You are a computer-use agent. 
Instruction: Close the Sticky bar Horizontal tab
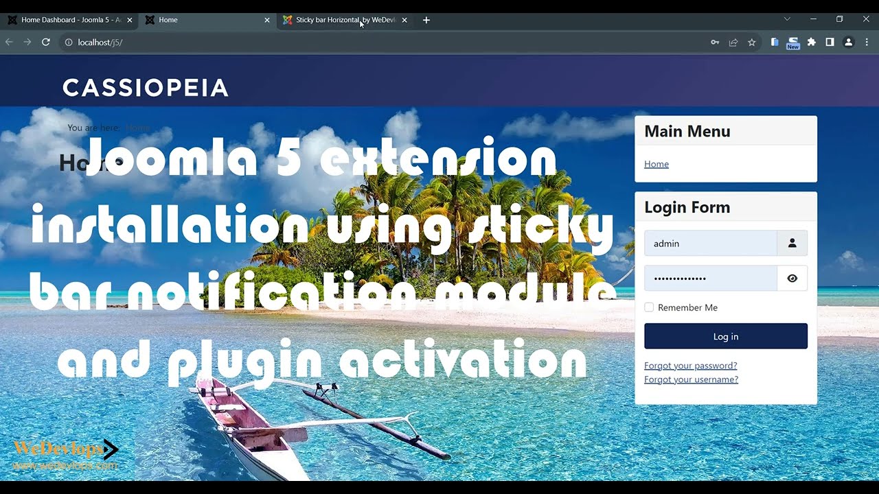[404, 20]
